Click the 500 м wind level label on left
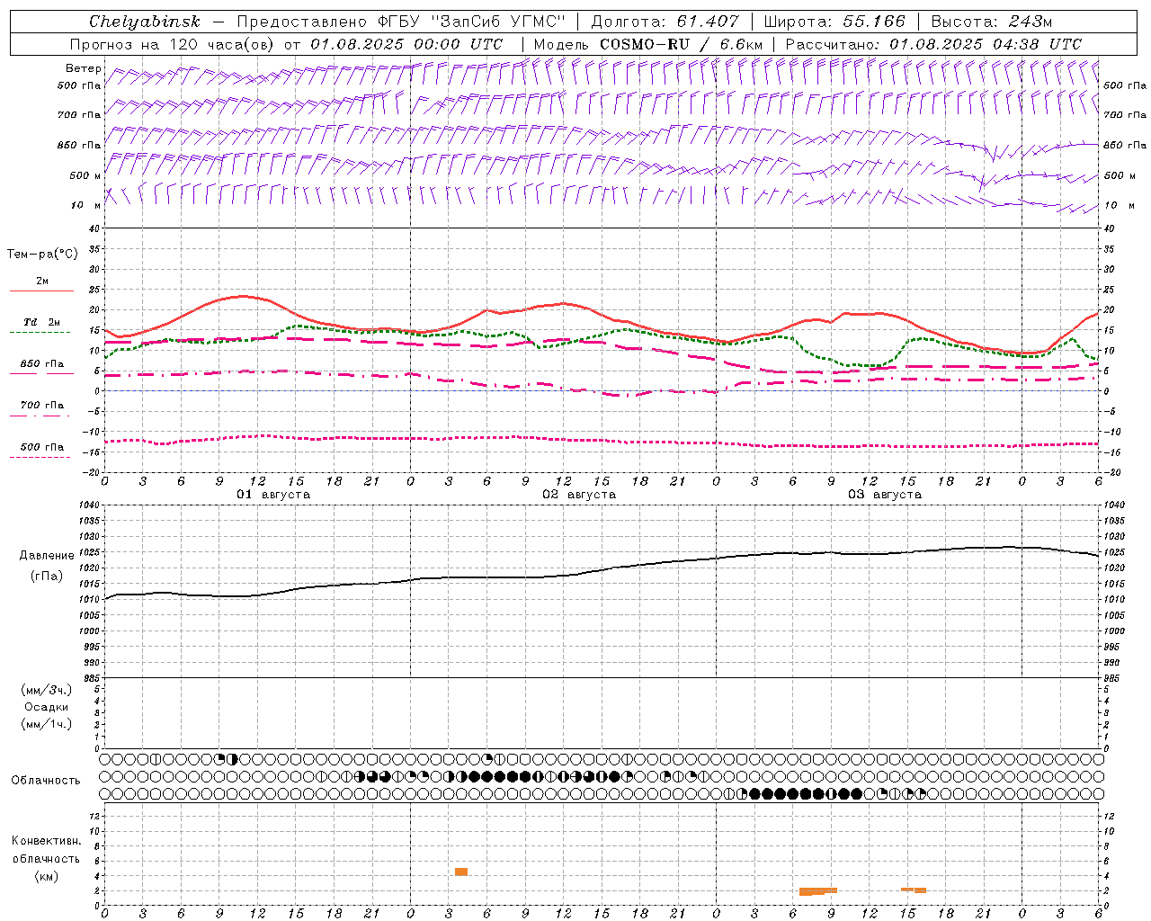1151x921 pixels. tap(85, 175)
